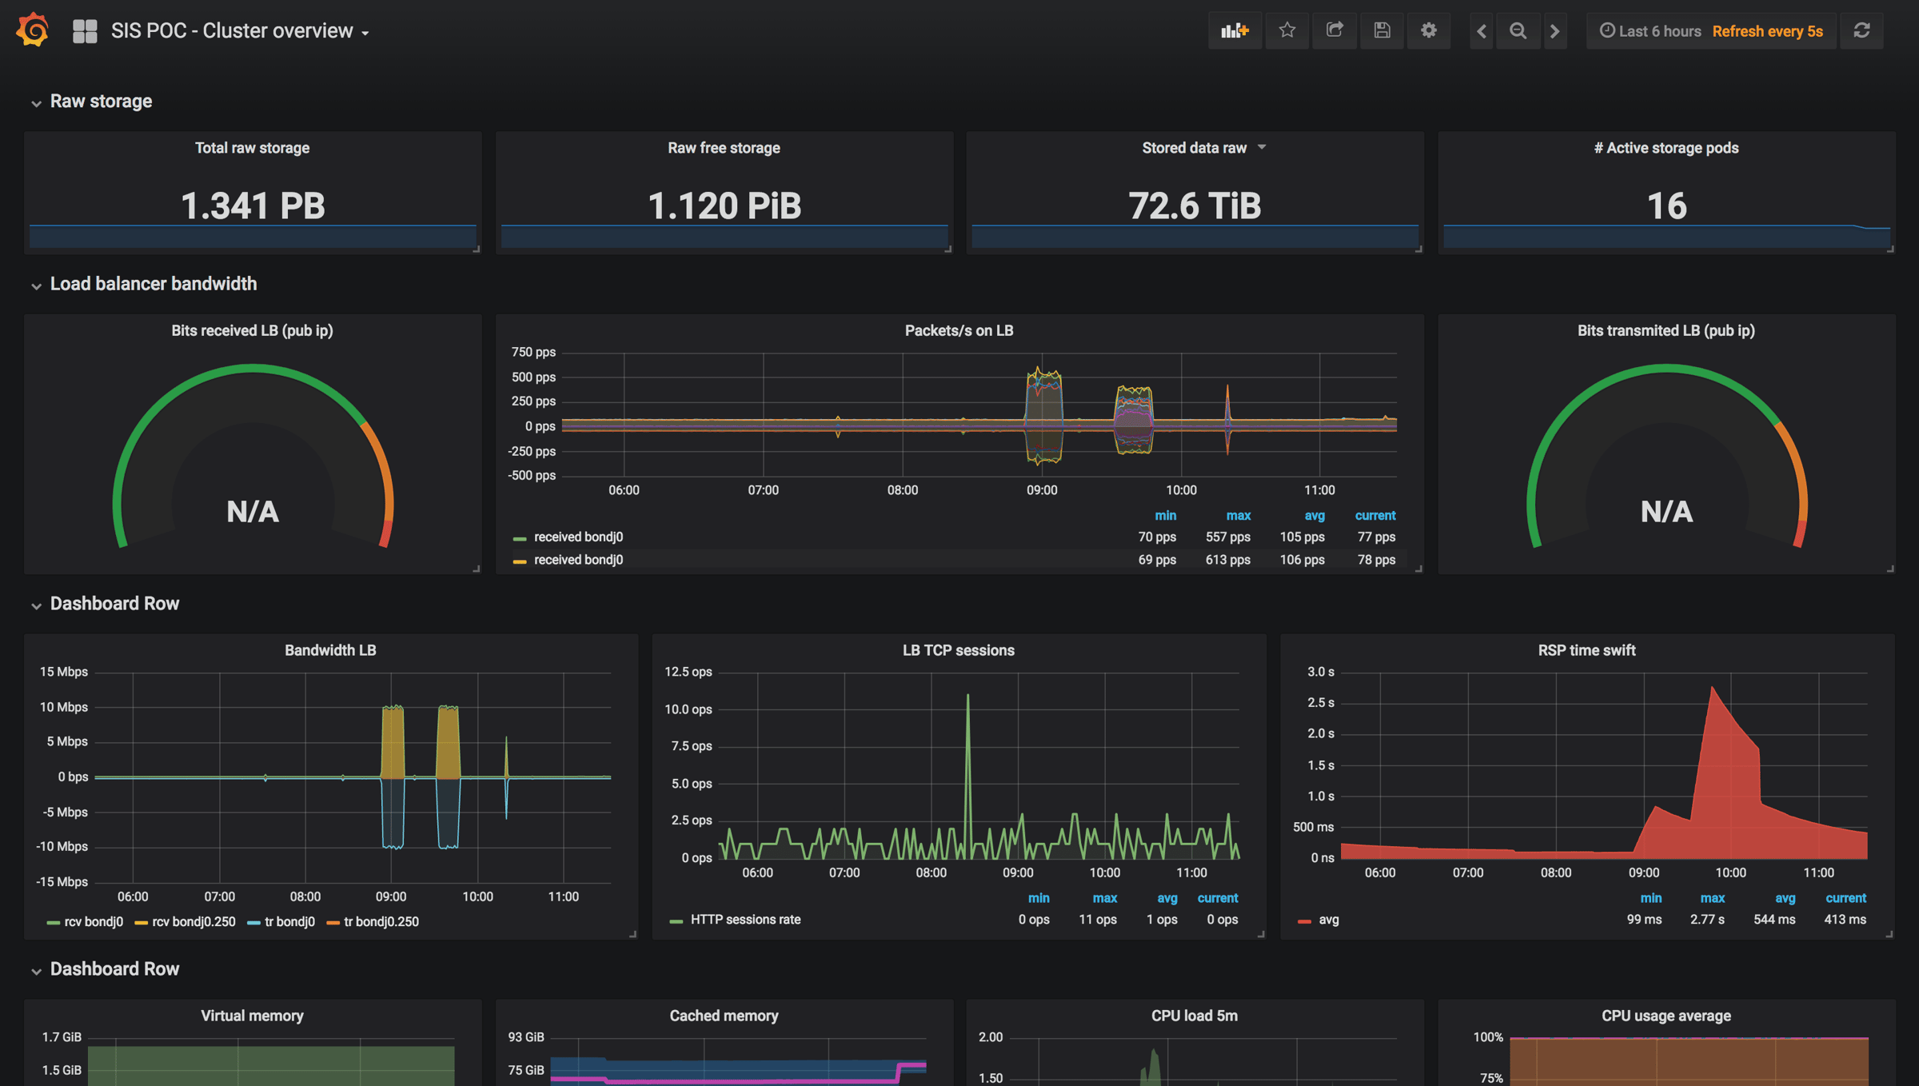Open dashboard settings gear
This screenshot has height=1086, width=1919.
pyautogui.click(x=1429, y=30)
